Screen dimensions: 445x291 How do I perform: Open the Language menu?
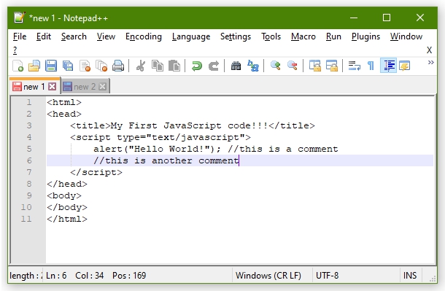click(191, 36)
